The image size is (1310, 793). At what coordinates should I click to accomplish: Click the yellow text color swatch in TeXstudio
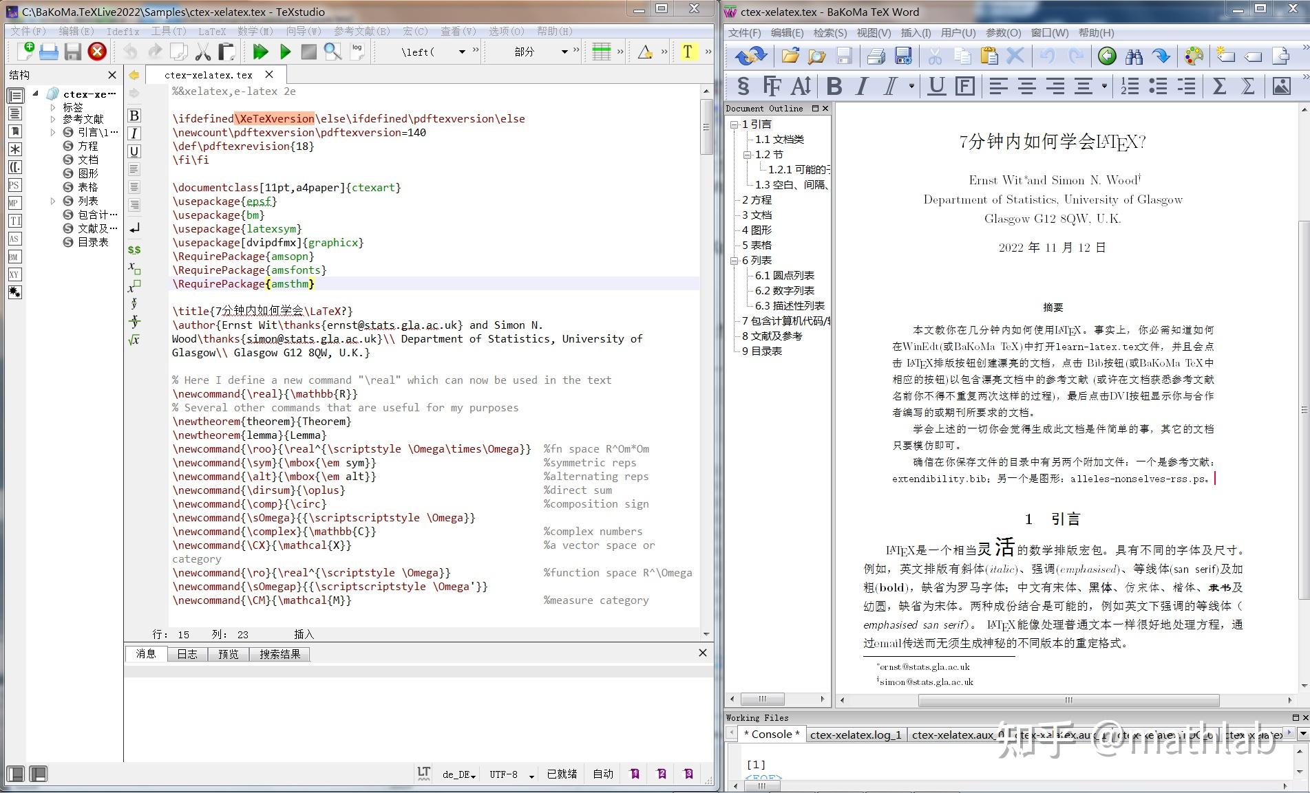688,51
